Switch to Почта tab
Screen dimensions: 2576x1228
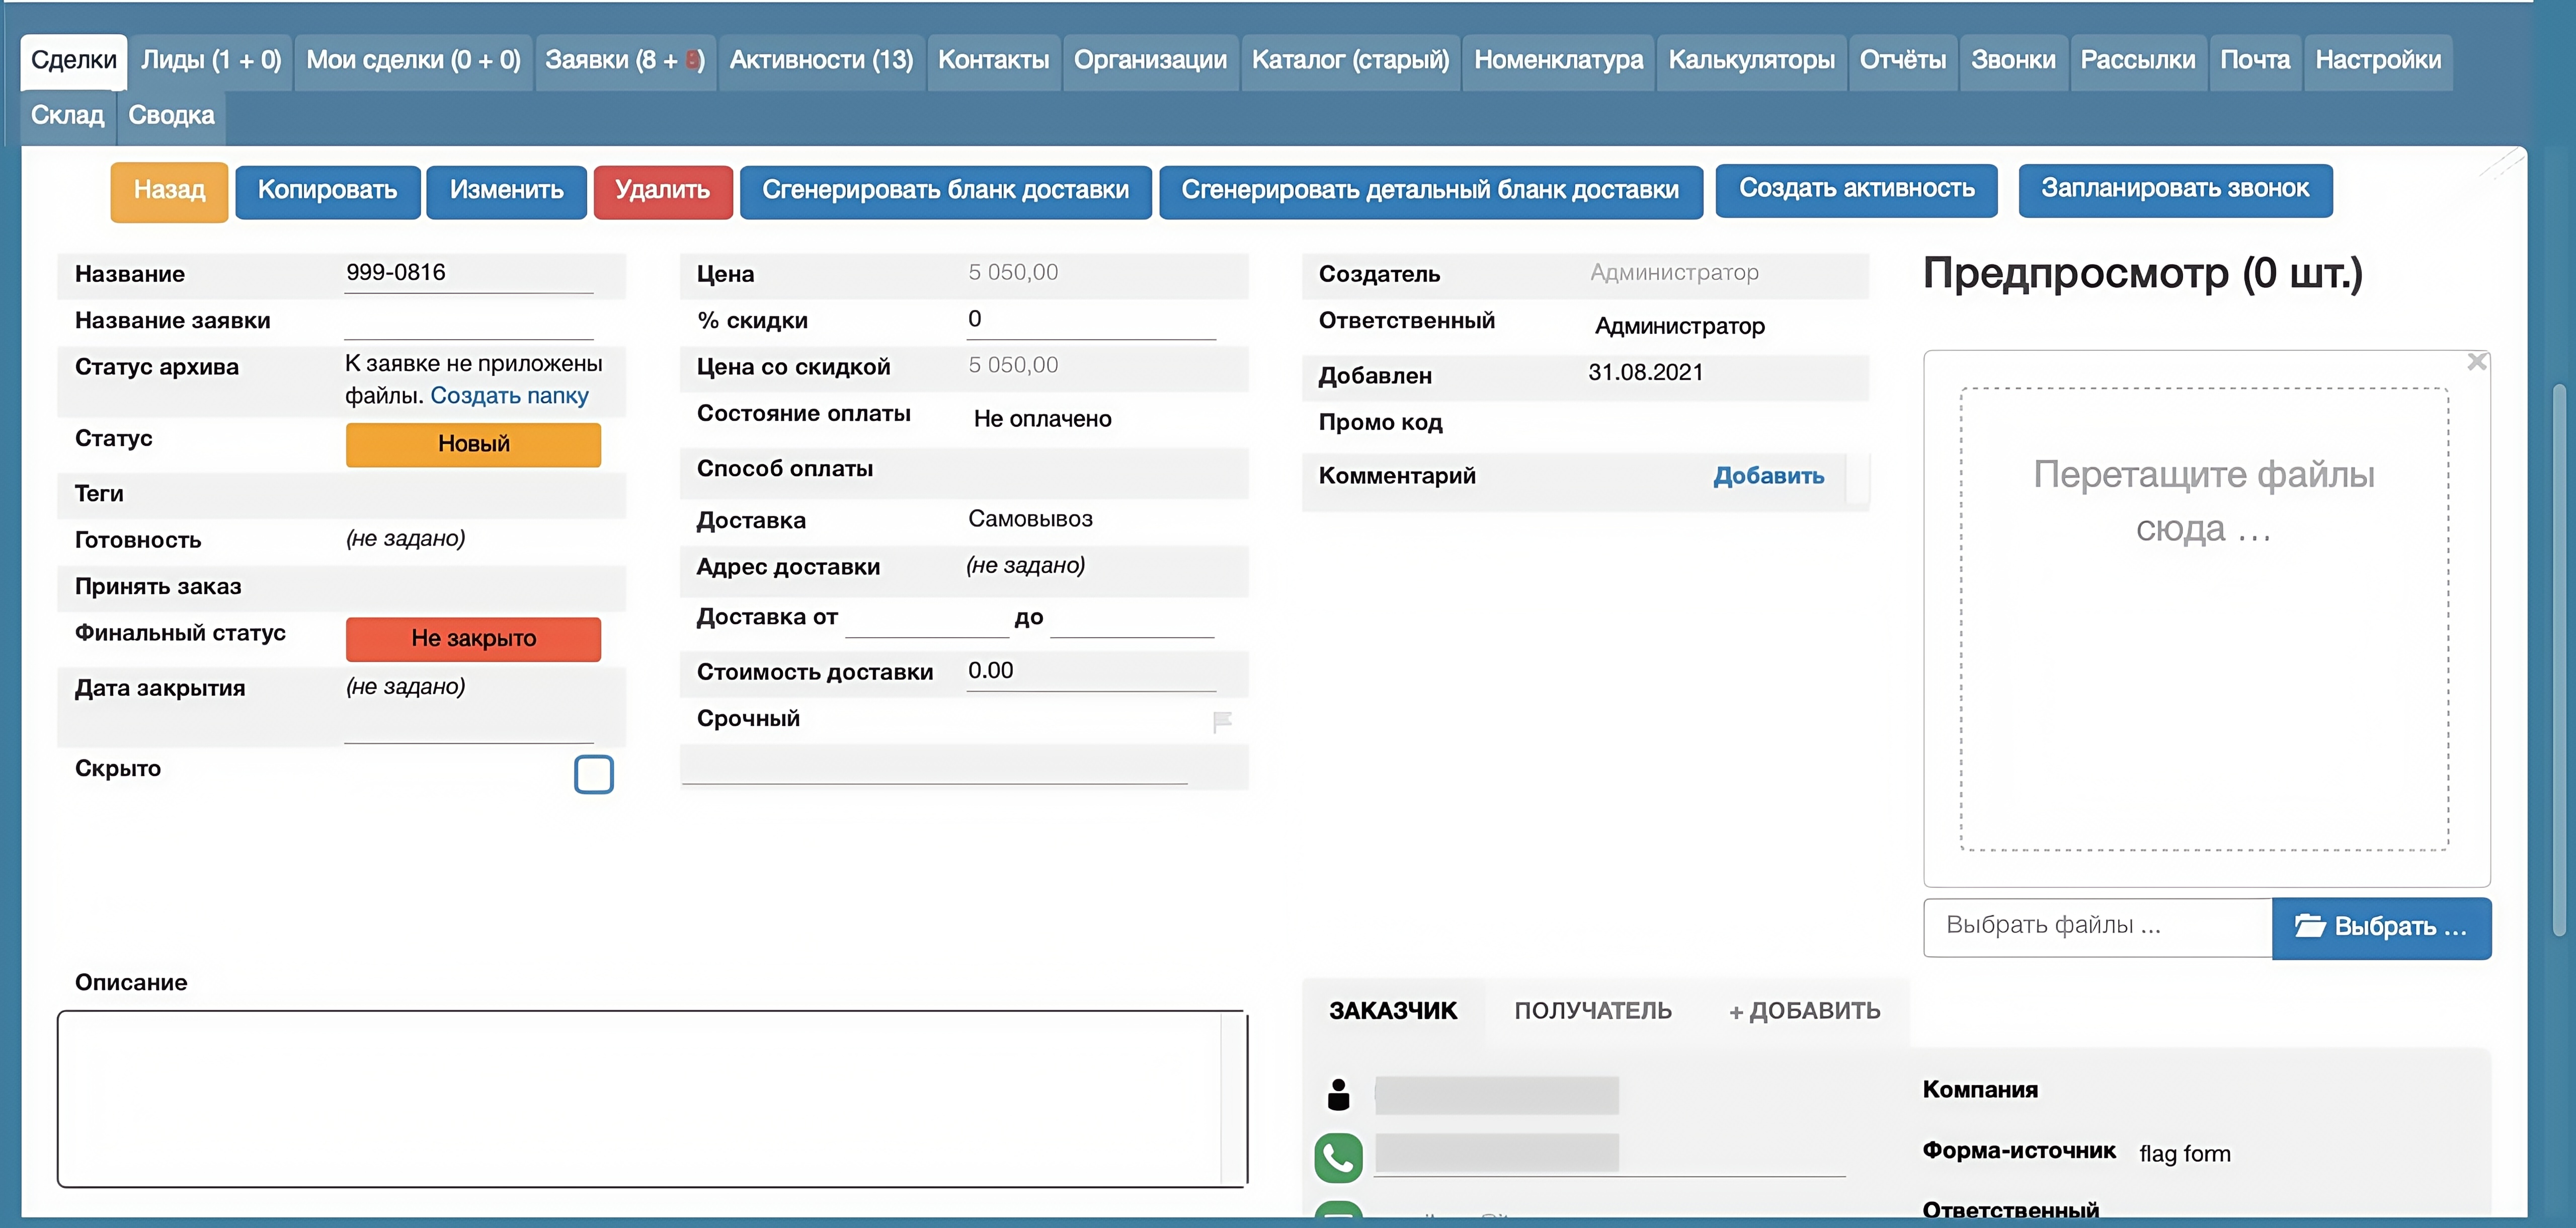coord(2255,61)
